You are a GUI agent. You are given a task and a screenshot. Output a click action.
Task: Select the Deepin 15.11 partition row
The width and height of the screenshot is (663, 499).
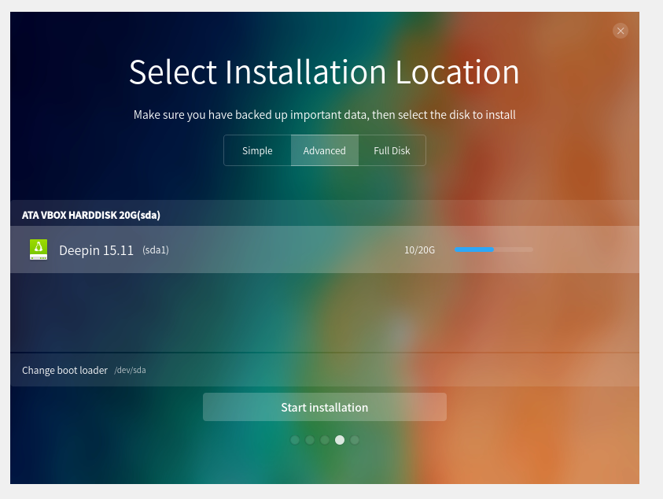pyautogui.click(x=325, y=249)
